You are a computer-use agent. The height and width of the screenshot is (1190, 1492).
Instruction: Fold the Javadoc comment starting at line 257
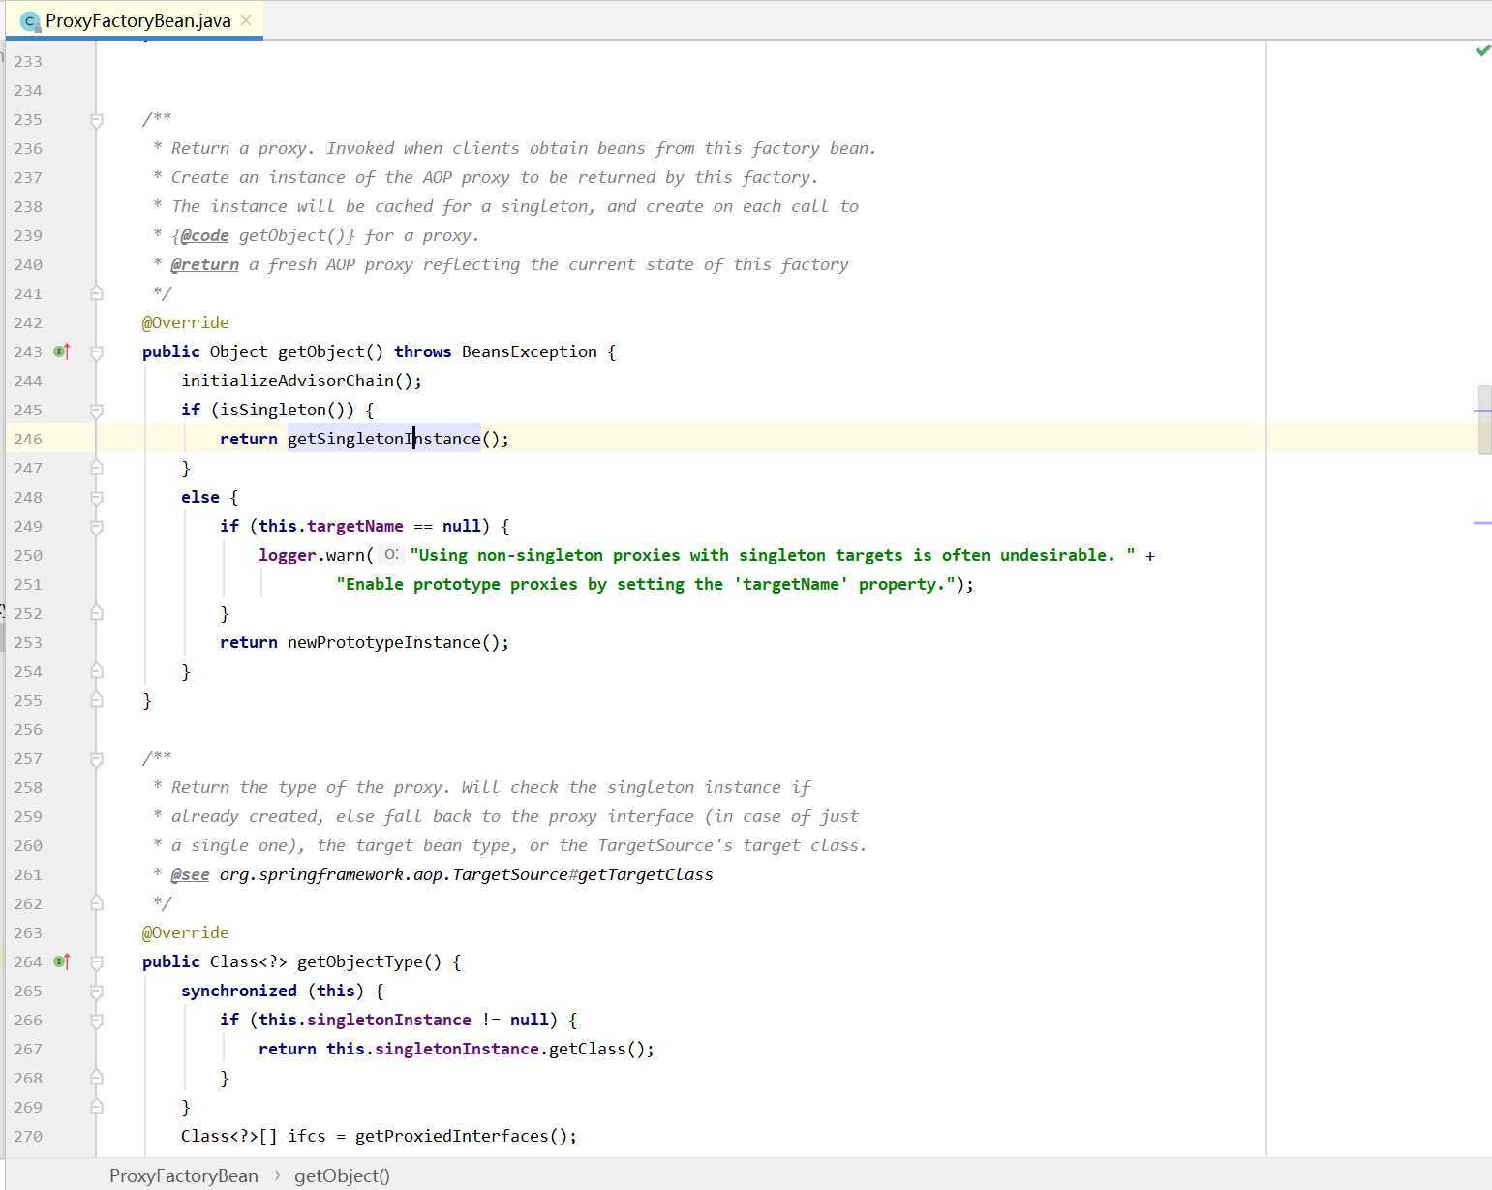[97, 759]
